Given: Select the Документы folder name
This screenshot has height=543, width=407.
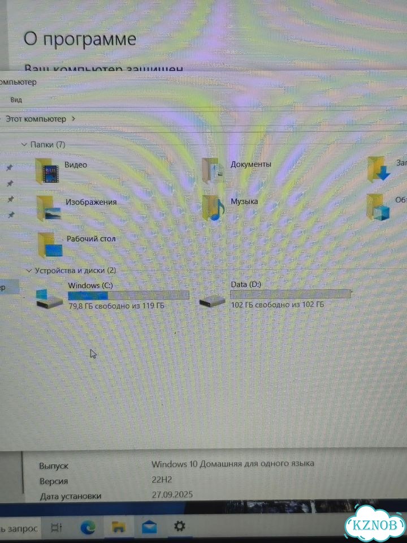Looking at the screenshot, I should click(251, 165).
